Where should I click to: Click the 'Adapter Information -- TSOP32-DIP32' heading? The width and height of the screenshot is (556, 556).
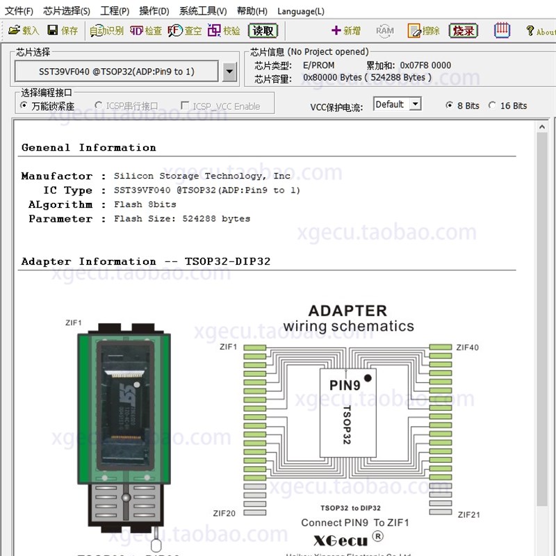click(146, 261)
